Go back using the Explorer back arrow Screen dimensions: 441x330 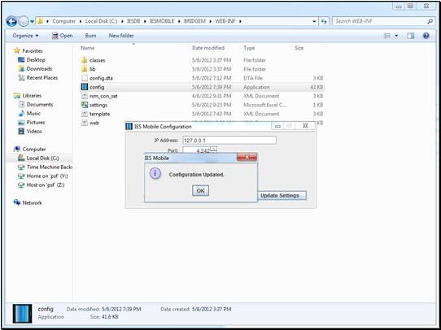[11, 21]
